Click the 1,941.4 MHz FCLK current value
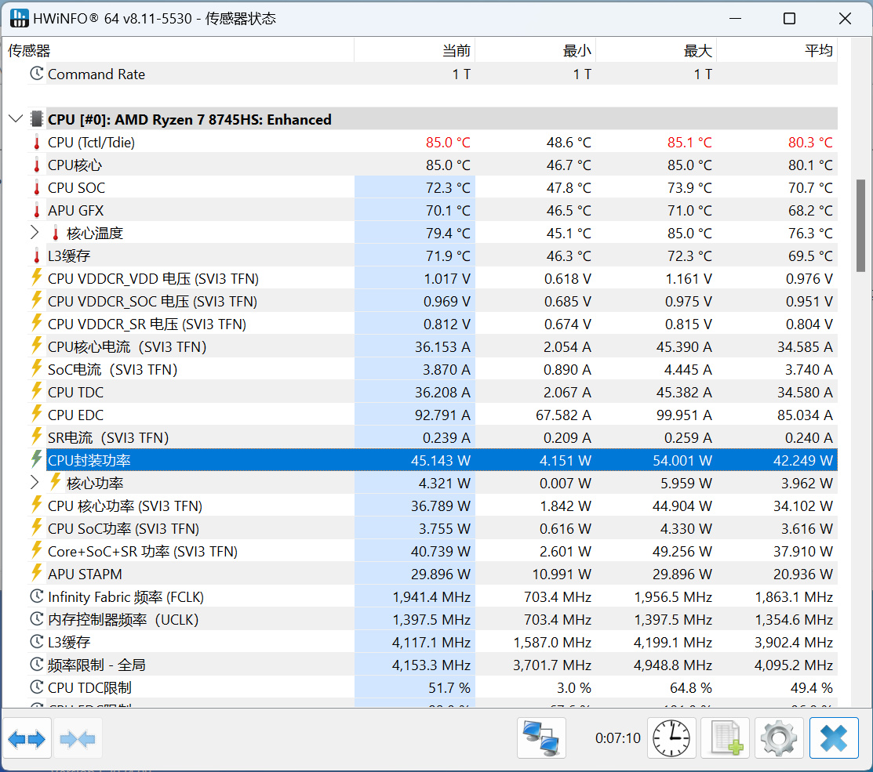Viewport: 873px width, 772px height. click(431, 596)
